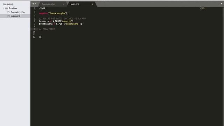224x126 pixels.
Task: Click the "Conexion.php" string in the code
Action: [x=57, y=13]
